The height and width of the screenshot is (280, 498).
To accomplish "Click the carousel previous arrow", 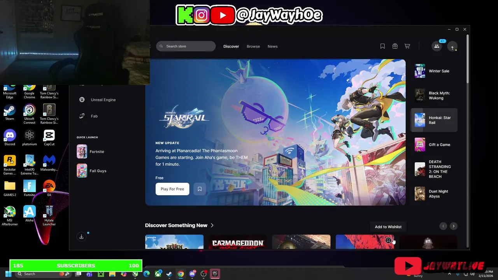I will pyautogui.click(x=443, y=226).
